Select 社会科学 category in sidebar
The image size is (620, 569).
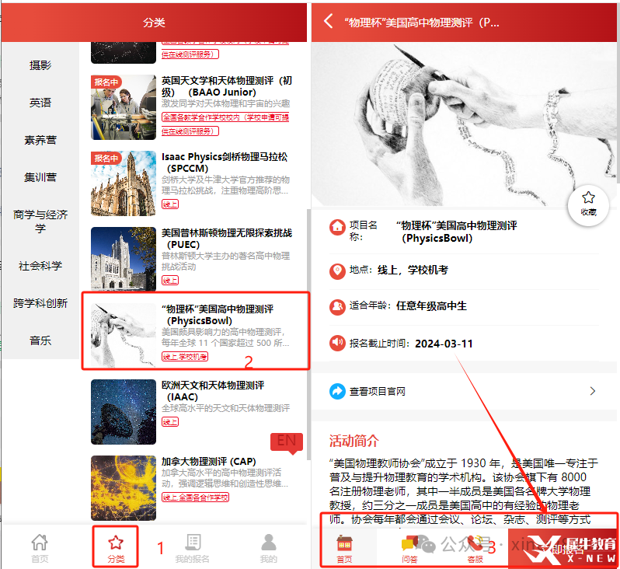click(40, 266)
